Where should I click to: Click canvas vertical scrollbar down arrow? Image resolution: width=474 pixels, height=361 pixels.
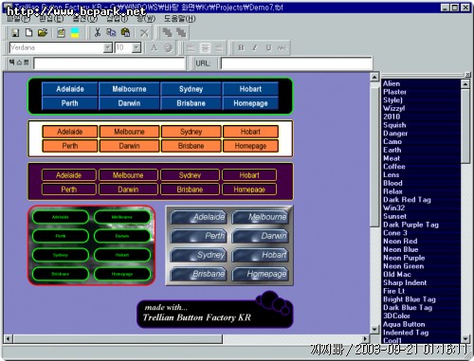[374, 330]
